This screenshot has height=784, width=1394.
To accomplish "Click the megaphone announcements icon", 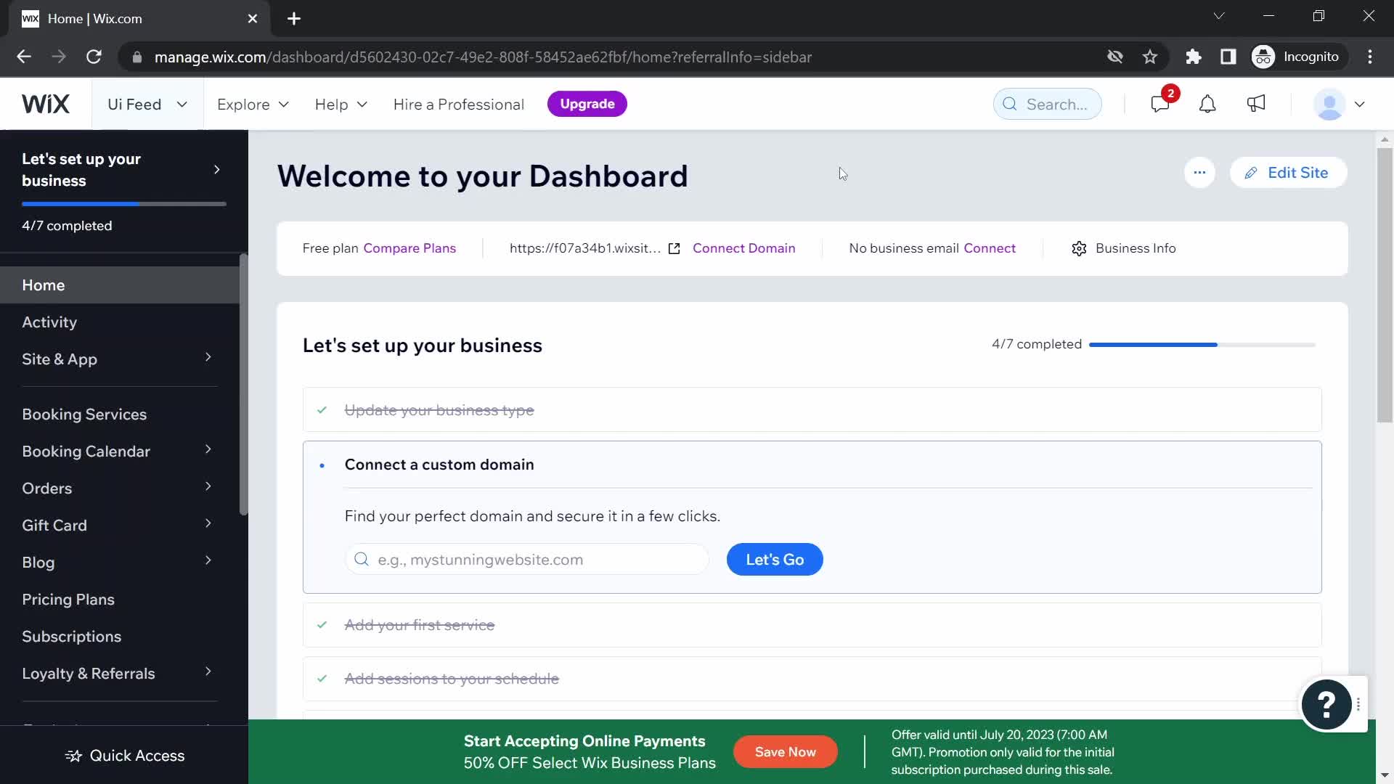I will (x=1256, y=103).
